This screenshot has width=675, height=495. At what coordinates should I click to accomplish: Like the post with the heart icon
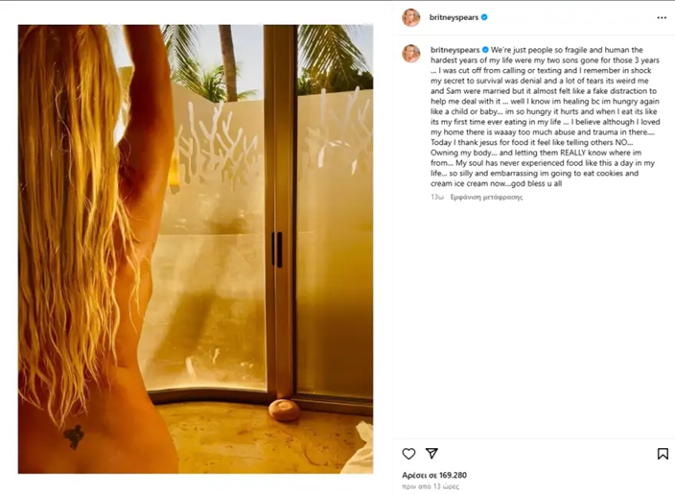click(x=408, y=454)
